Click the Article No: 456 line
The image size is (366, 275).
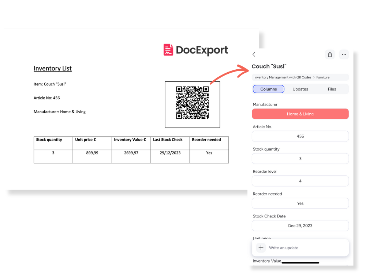tap(47, 98)
